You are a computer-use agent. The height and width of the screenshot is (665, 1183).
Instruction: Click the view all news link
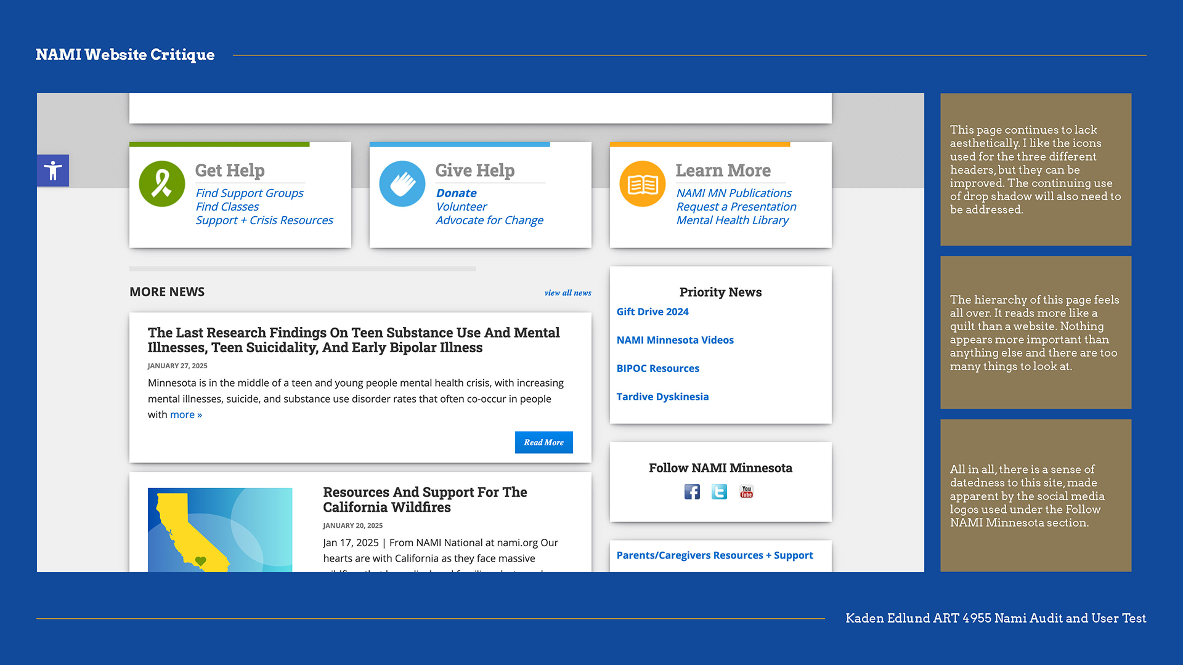(568, 292)
